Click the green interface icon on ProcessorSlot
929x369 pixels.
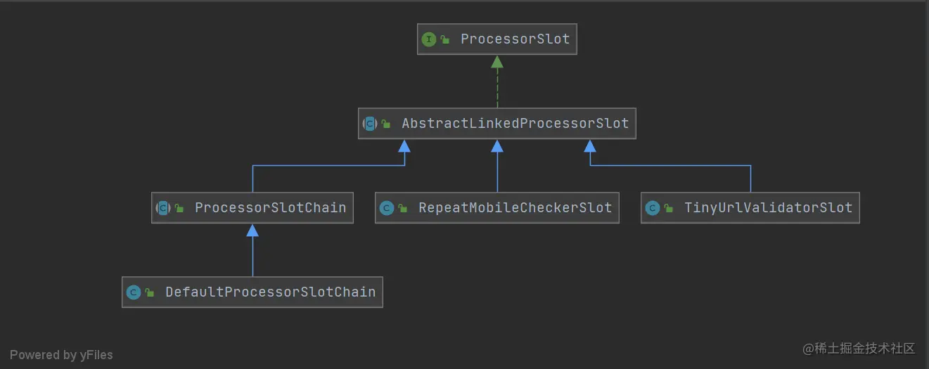[x=429, y=39]
